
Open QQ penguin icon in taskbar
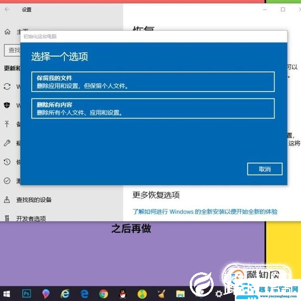click(123, 294)
